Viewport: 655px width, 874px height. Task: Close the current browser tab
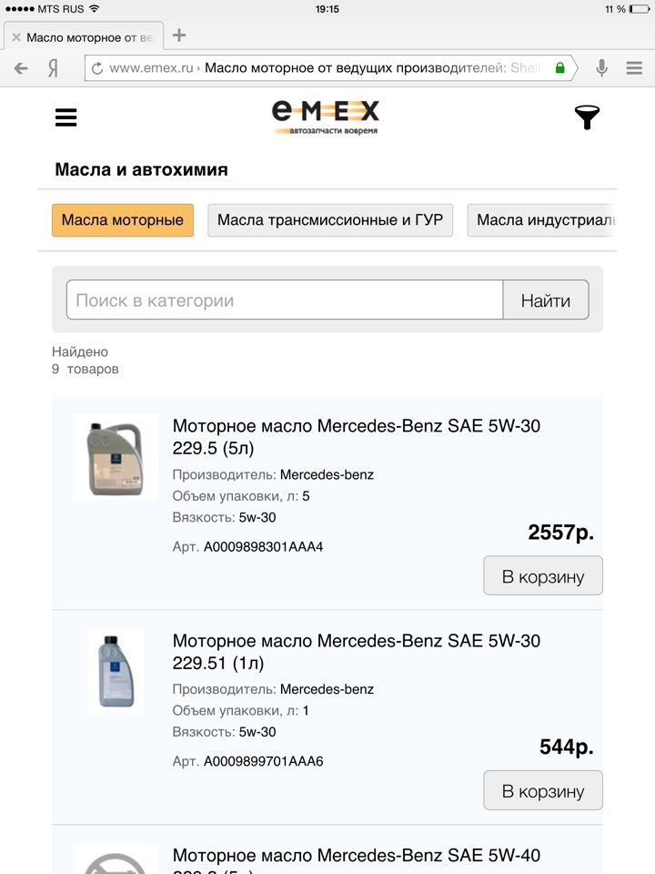15,37
